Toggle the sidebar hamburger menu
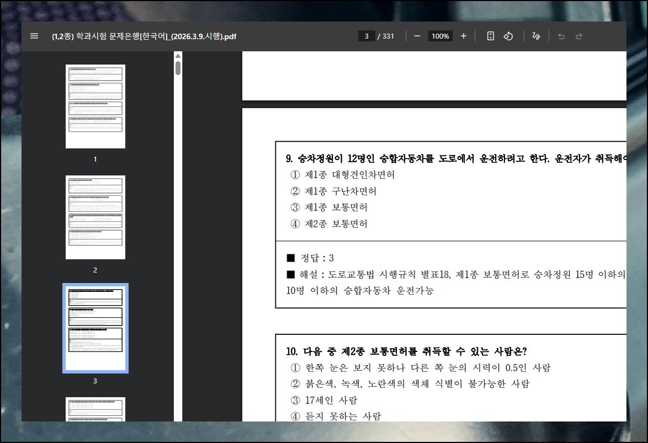 pyautogui.click(x=34, y=36)
